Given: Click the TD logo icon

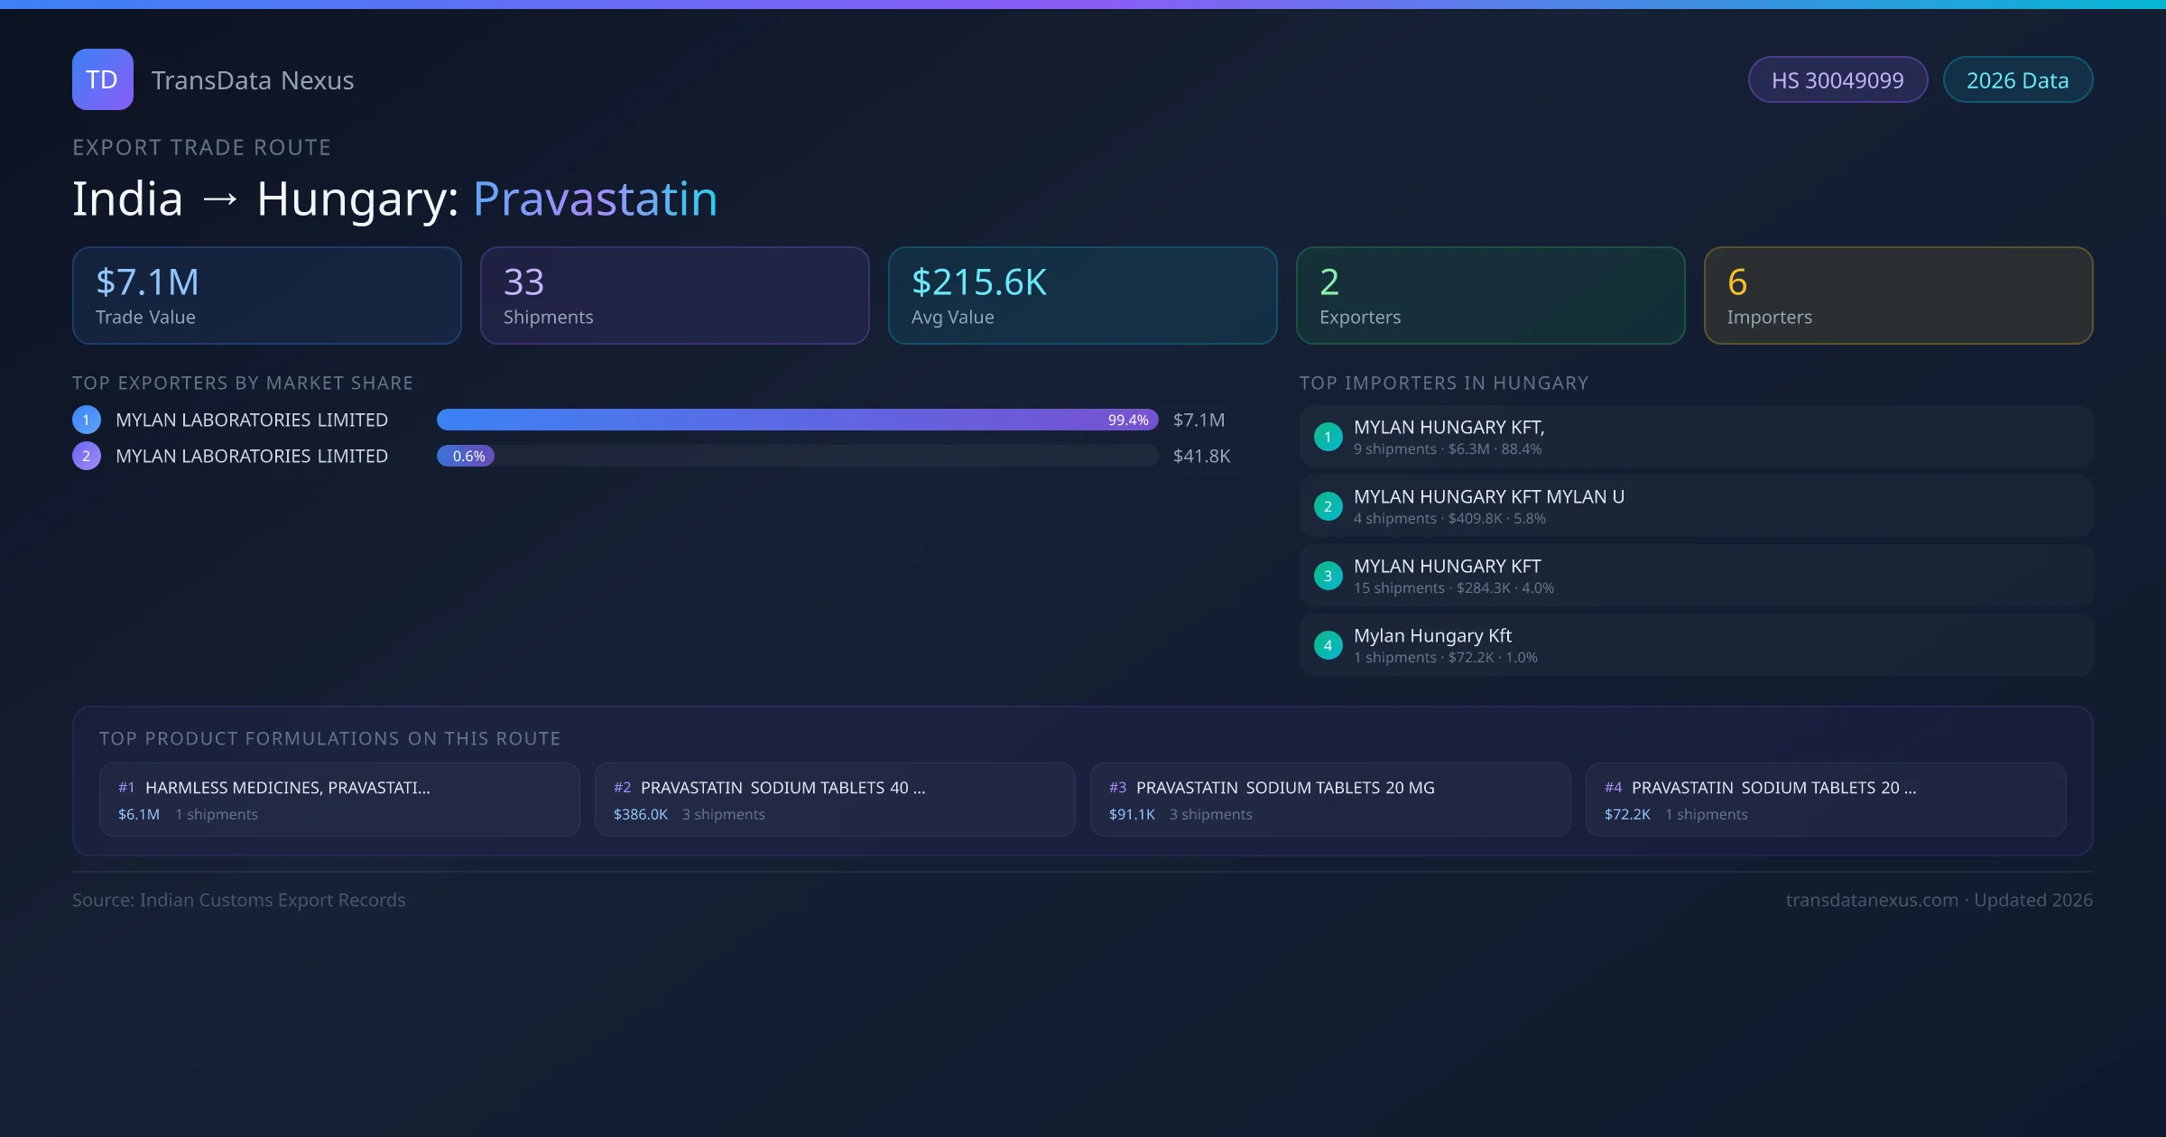Looking at the screenshot, I should pos(102,79).
